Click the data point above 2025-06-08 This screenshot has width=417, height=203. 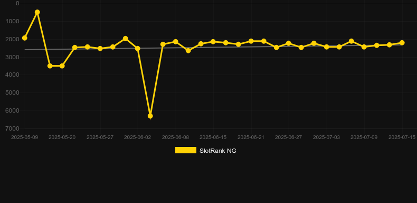point(176,42)
